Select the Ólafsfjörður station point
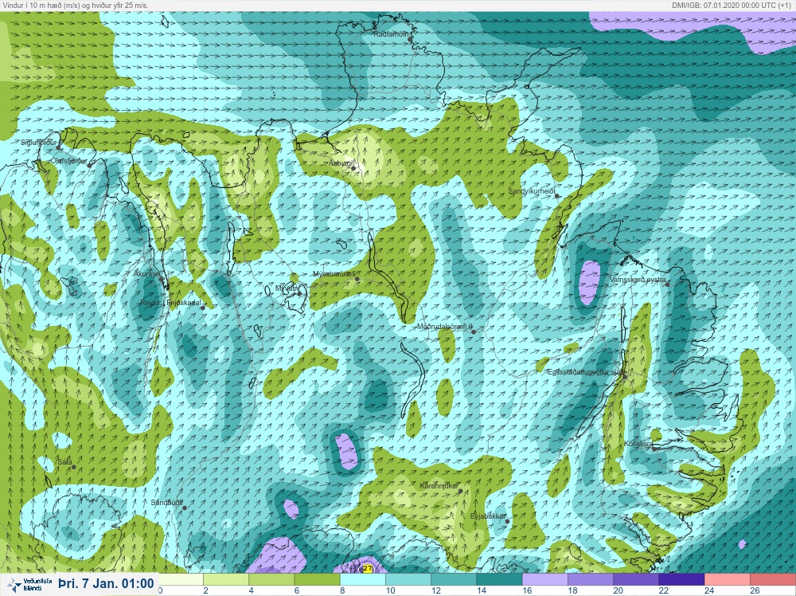This screenshot has height=596, width=796. [89, 165]
